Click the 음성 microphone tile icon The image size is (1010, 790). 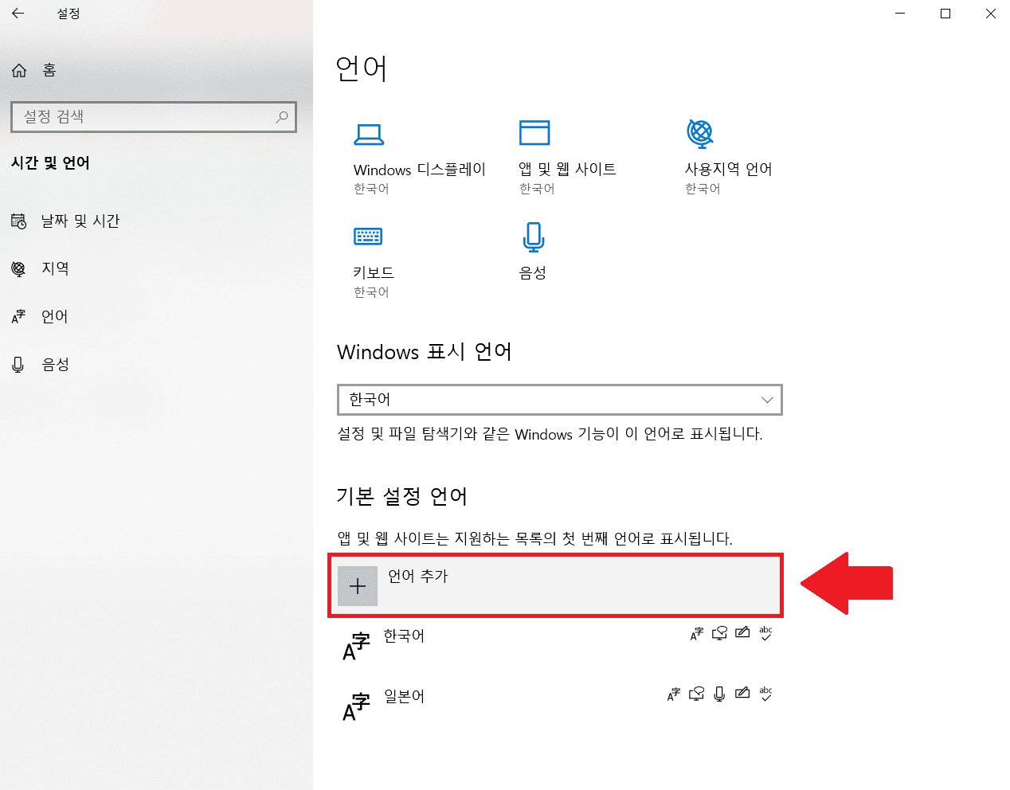pos(533,237)
